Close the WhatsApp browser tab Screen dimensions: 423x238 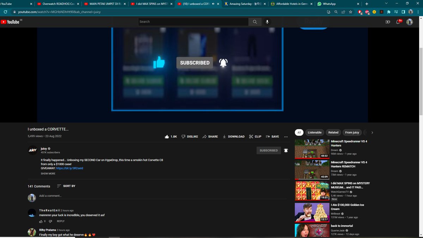coord(357,4)
